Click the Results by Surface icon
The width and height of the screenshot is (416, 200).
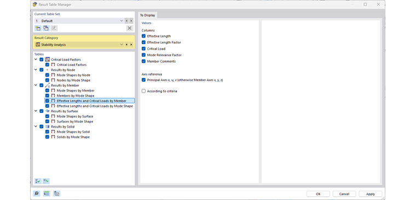click(x=48, y=111)
